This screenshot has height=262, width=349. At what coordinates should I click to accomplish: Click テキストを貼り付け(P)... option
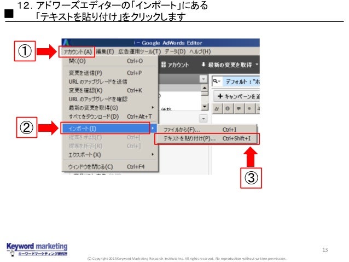[207, 138]
